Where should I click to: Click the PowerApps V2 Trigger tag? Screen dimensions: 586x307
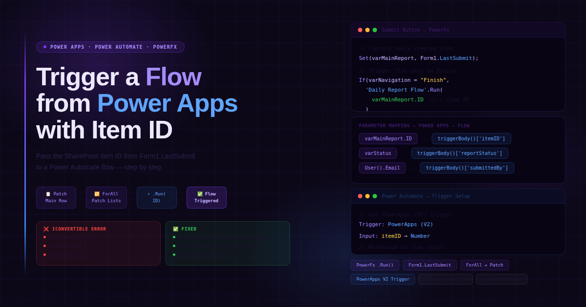click(382, 279)
